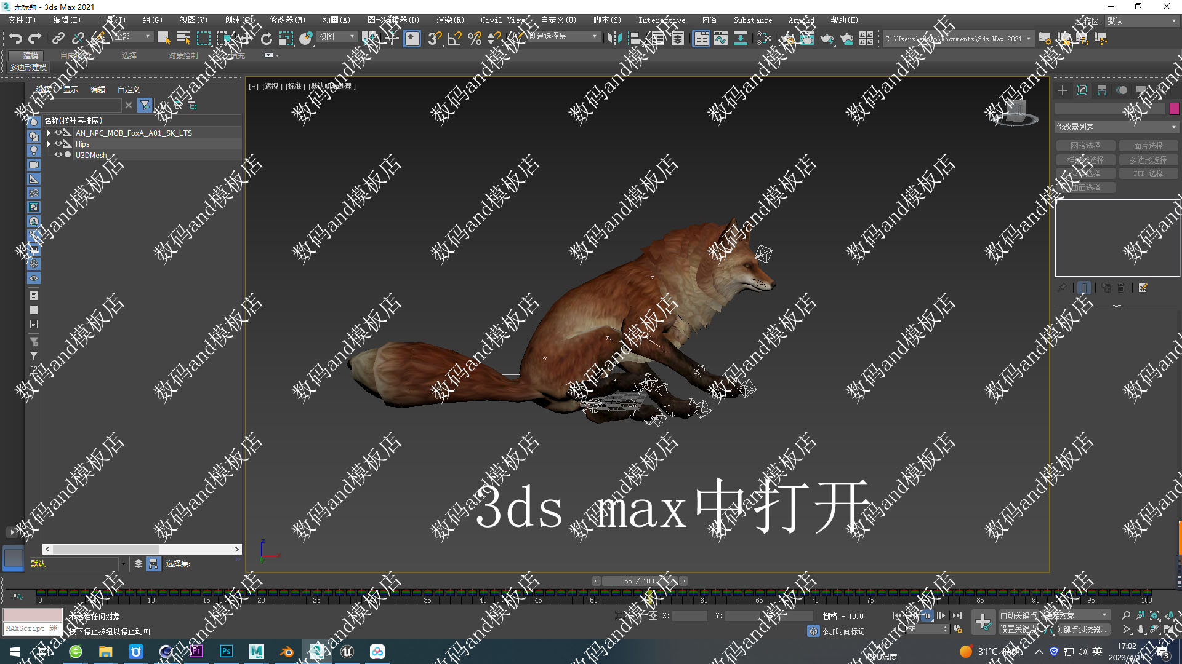Open the 工作区 默认 workspace dropdown
Viewport: 1182px width, 664px height.
pos(1141,21)
